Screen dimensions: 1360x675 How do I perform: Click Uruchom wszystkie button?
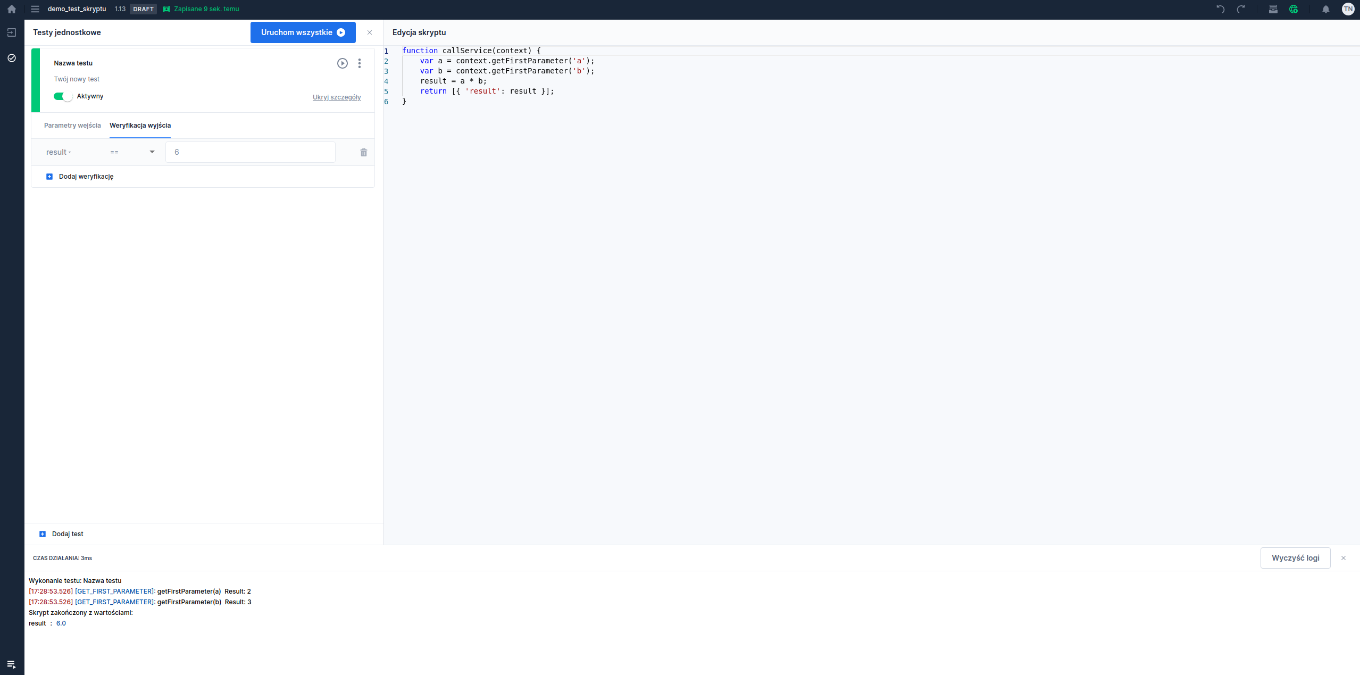coord(303,32)
